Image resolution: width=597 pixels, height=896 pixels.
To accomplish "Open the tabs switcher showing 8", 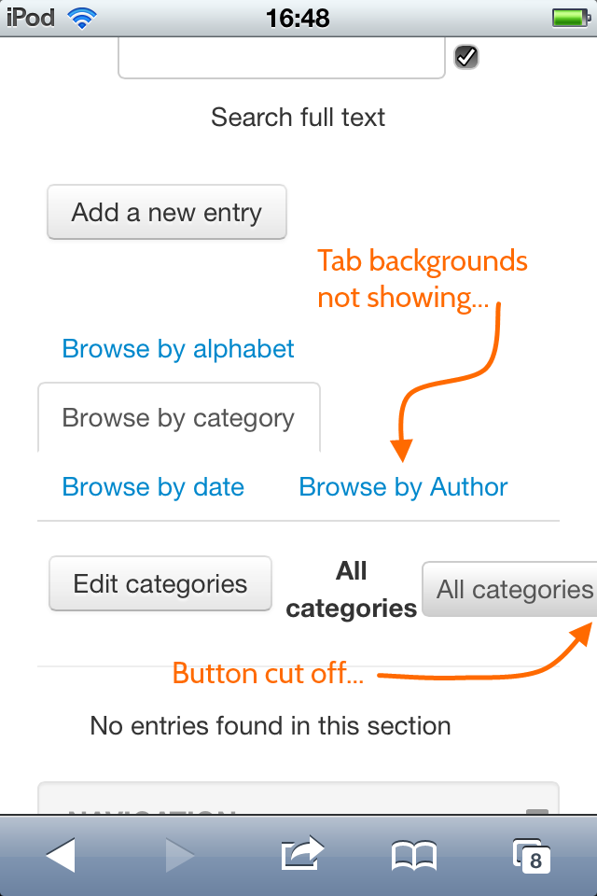I will click(x=532, y=856).
